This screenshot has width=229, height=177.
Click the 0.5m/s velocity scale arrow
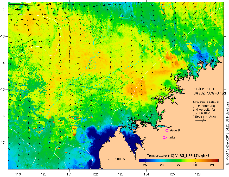point(201,120)
